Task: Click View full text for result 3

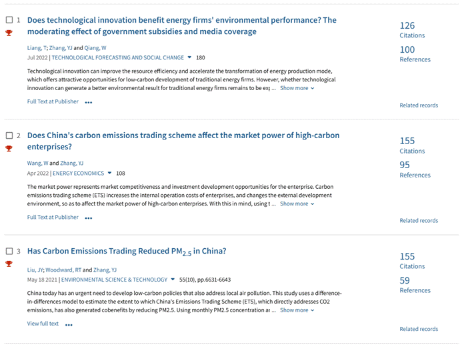Action: tap(43, 324)
